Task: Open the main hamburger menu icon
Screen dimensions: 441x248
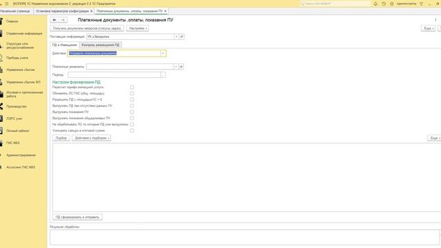Action: coord(7,3)
